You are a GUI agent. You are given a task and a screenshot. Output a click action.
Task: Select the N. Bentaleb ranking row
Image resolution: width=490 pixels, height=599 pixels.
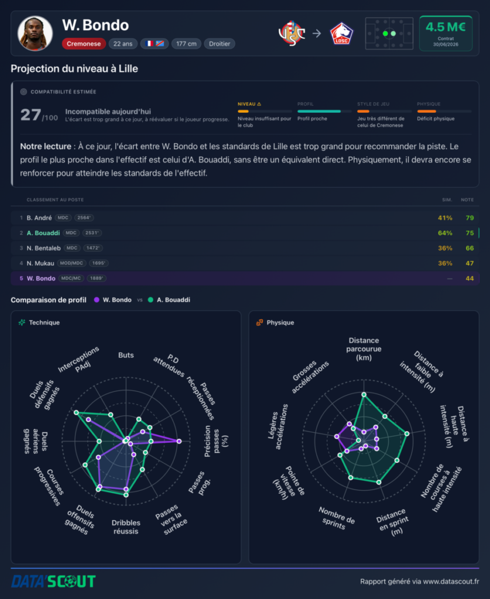click(x=245, y=248)
